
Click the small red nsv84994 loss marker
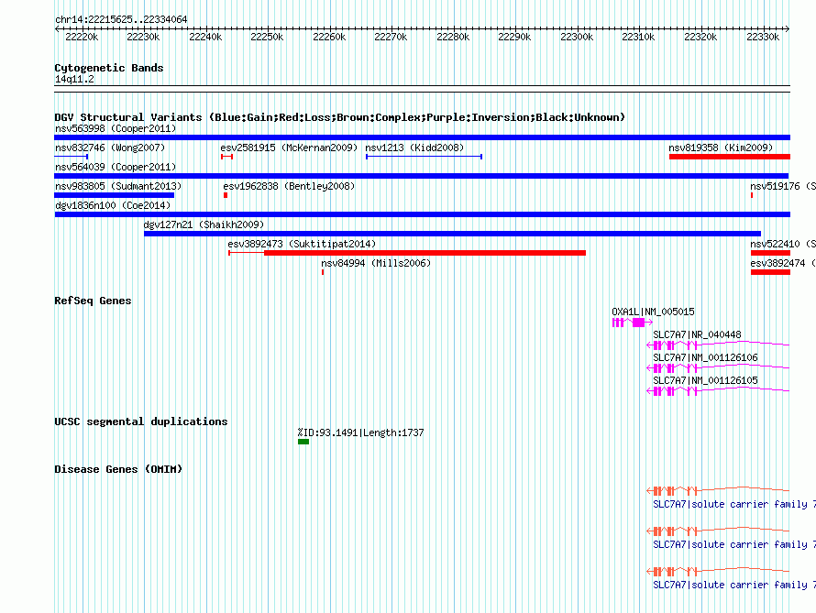(323, 272)
